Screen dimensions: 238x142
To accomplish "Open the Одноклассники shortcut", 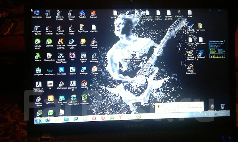I will click(x=50, y=99).
